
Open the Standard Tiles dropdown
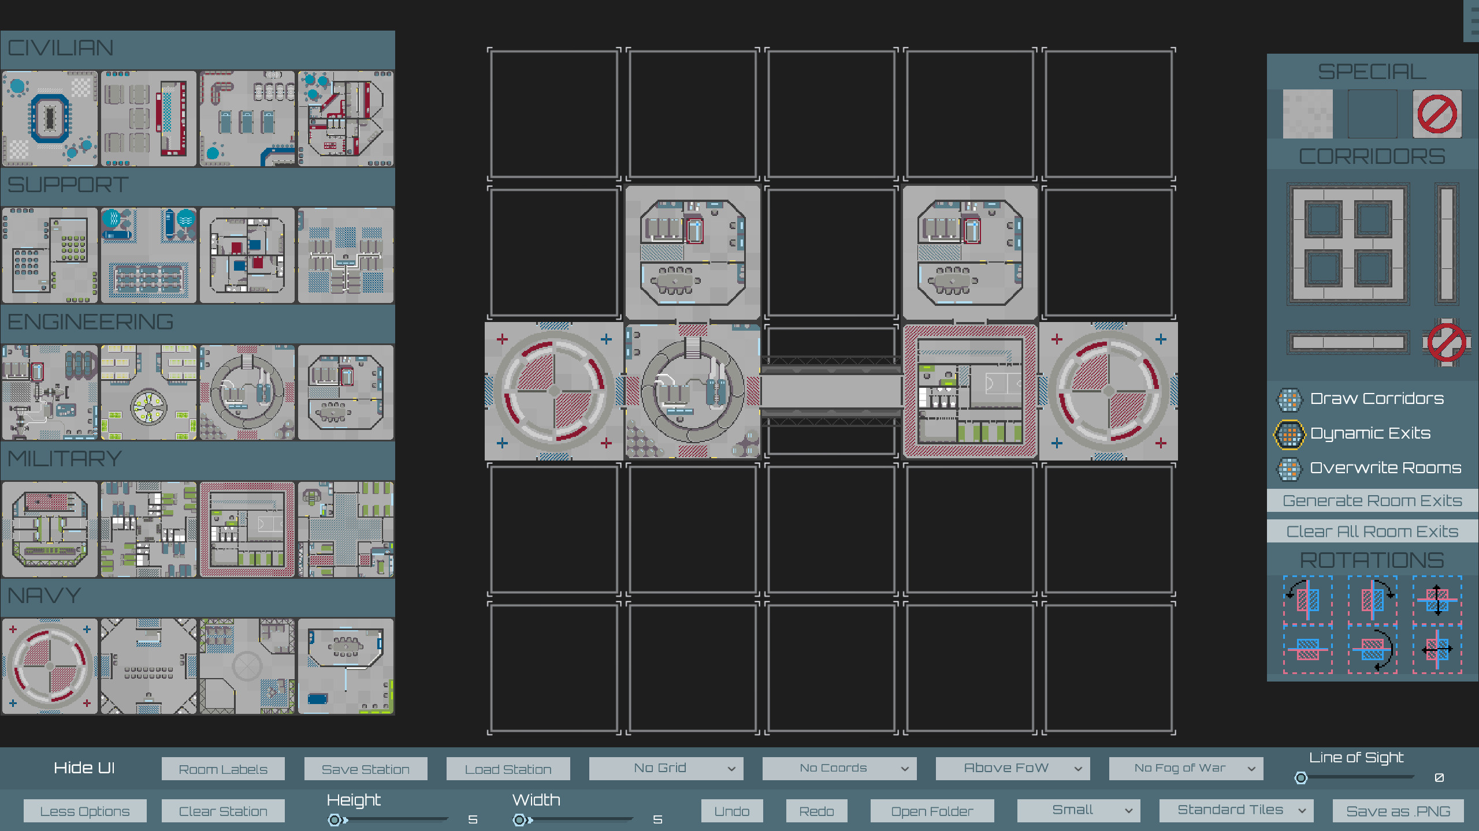click(x=1236, y=810)
